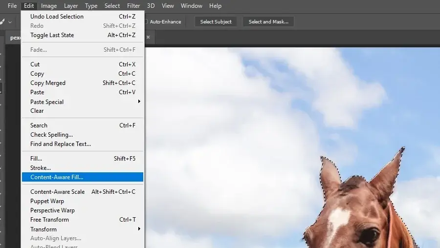Image resolution: width=440 pixels, height=248 pixels.
Task: Choose Free Transform
Action: (83, 219)
